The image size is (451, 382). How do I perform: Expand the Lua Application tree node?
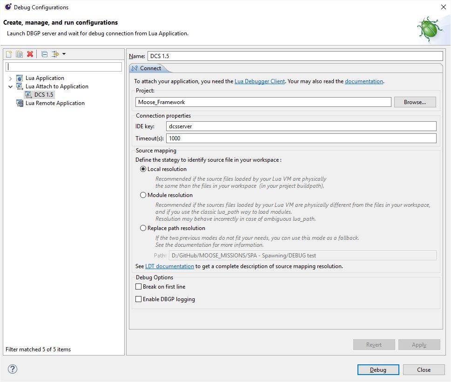(11, 78)
